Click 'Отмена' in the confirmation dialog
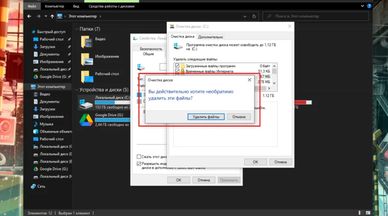 click(239, 117)
